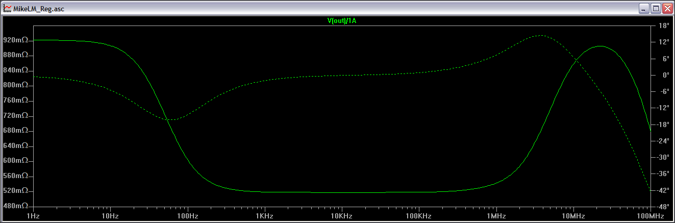Maximize the MikeLM_Reg.asc plot window
The width and height of the screenshot is (675, 223).
pos(656,8)
